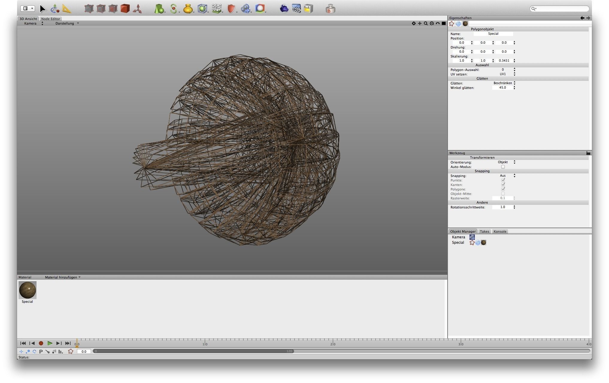609x383 pixels.
Task: Toggle the Objekt-Mitte checkbox
Action: pyautogui.click(x=503, y=194)
